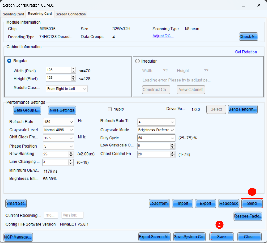
Task: Decrease Row Blanking value with down arrow
Action: 71,156
